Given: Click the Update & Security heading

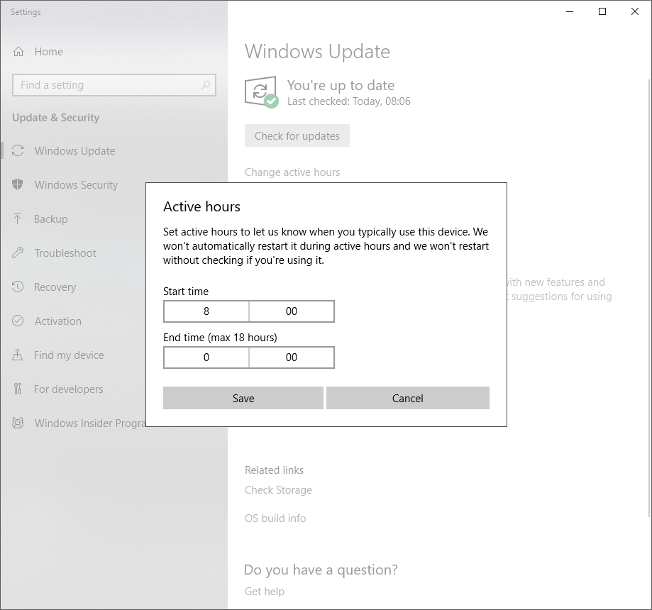Looking at the screenshot, I should point(56,118).
